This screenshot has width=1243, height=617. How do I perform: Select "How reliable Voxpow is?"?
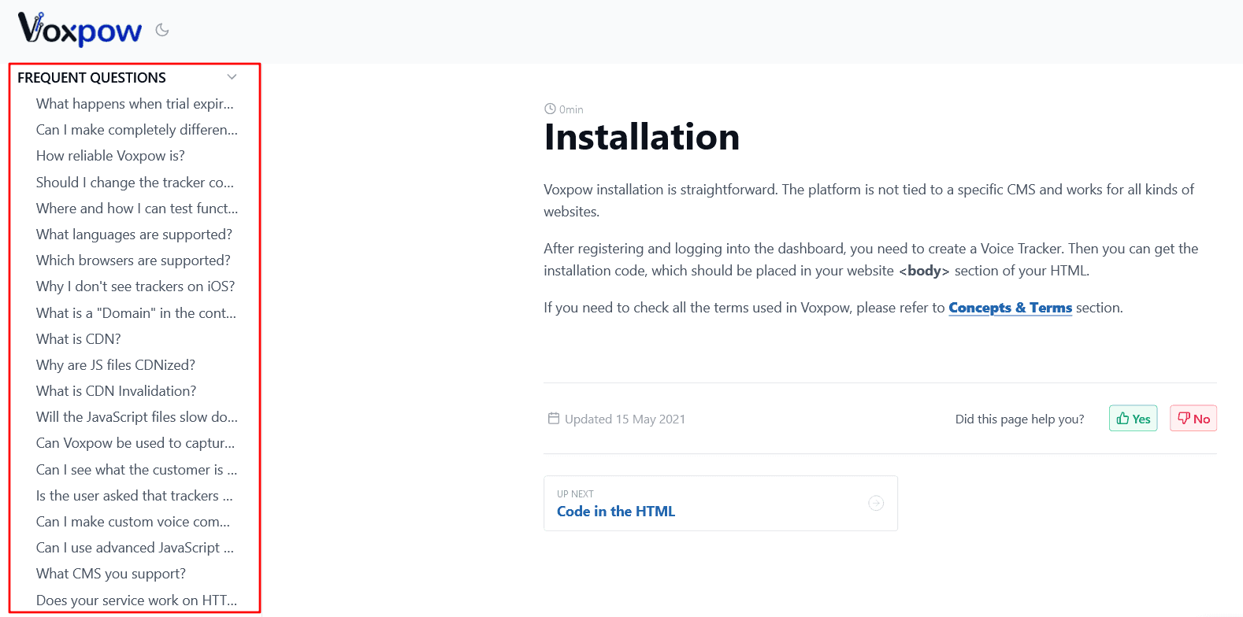[x=110, y=156]
